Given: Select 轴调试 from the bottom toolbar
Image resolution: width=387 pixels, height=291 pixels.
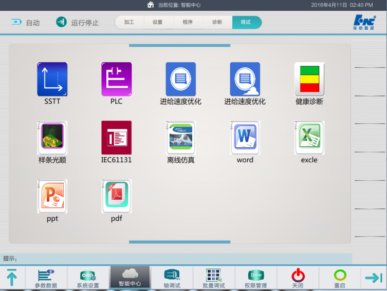Looking at the screenshot, I should pos(172,278).
